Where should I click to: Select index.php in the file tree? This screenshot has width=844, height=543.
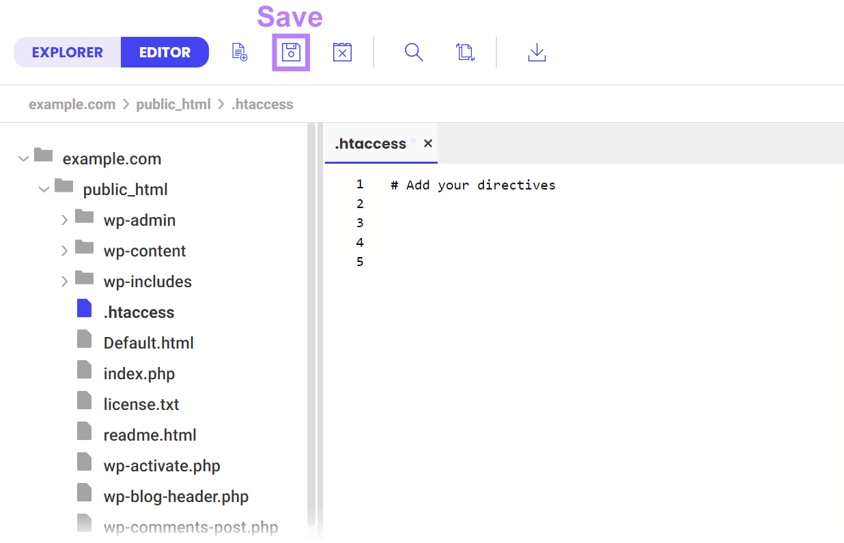coord(139,373)
